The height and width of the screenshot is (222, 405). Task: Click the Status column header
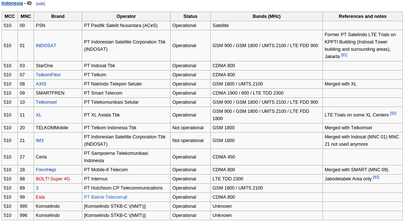click(x=190, y=16)
